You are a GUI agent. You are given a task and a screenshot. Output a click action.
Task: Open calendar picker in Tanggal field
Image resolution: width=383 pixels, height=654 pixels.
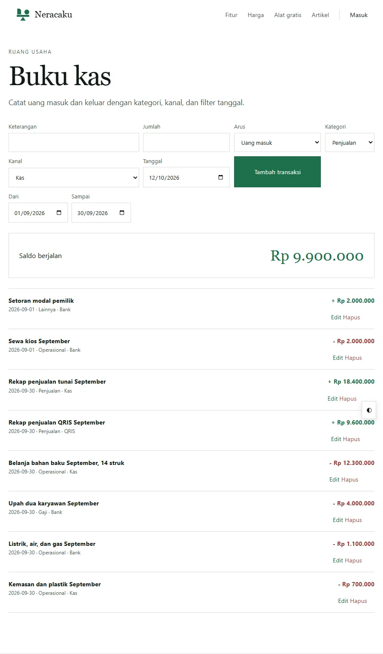[220, 178]
